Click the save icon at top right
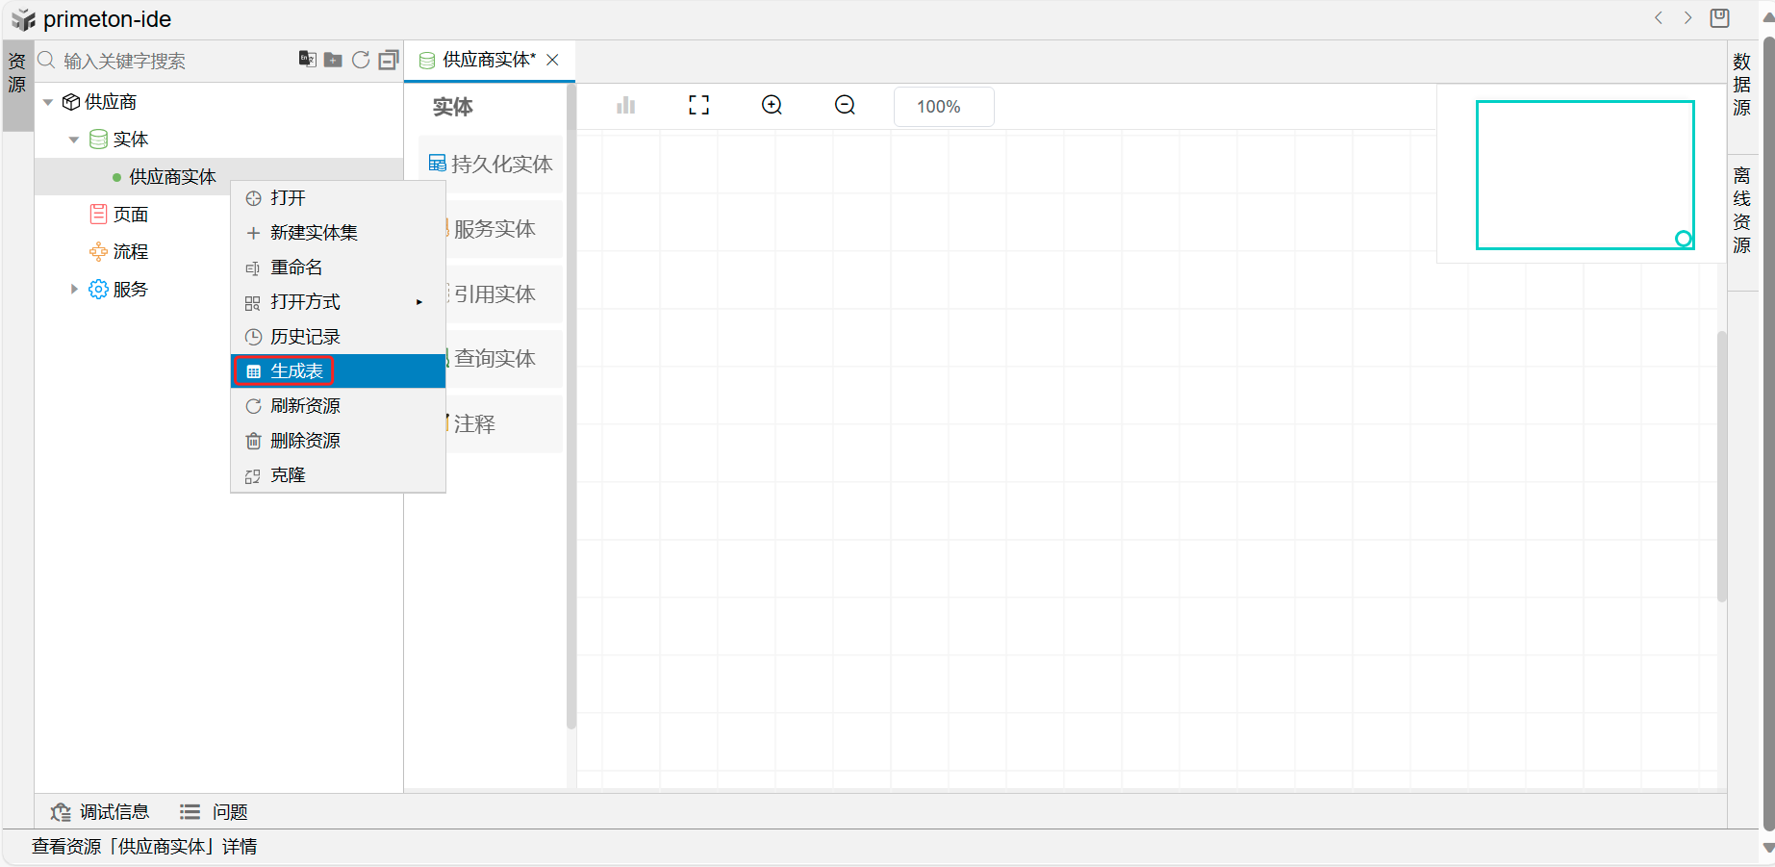This screenshot has height=867, width=1775. [1720, 18]
